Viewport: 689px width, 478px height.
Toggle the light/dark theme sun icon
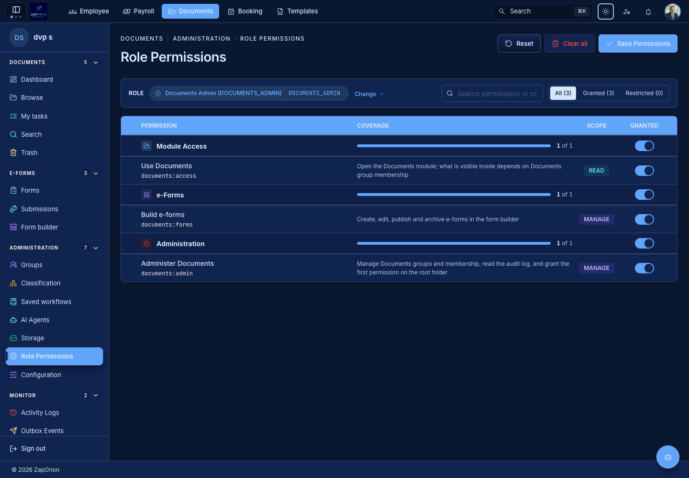606,11
